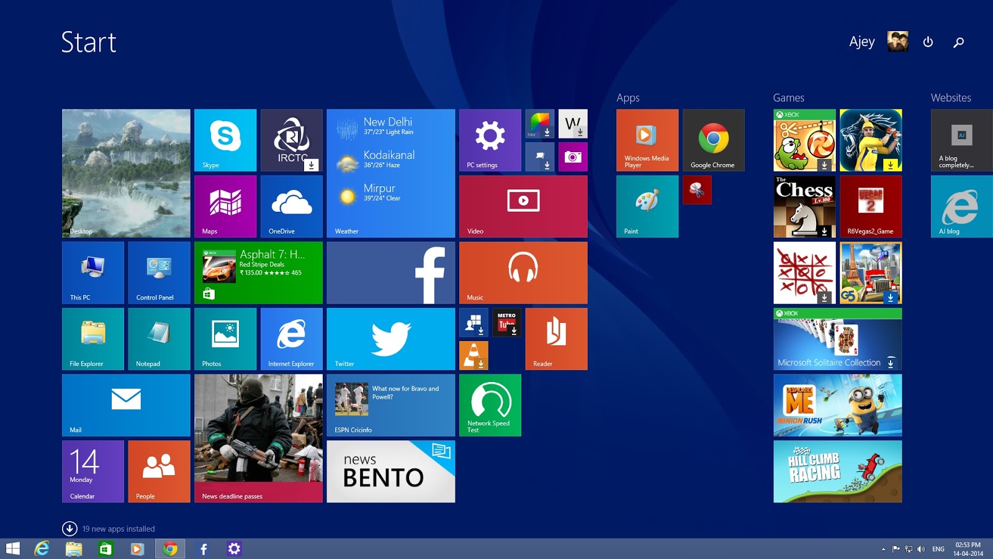The image size is (993, 559).
Task: Open the Skype tile
Action: pos(225,140)
